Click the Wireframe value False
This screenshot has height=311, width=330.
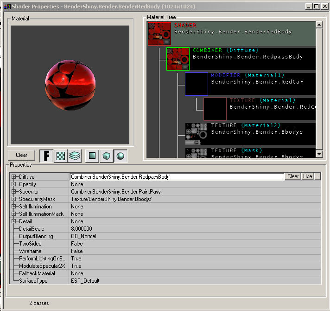tap(77, 251)
